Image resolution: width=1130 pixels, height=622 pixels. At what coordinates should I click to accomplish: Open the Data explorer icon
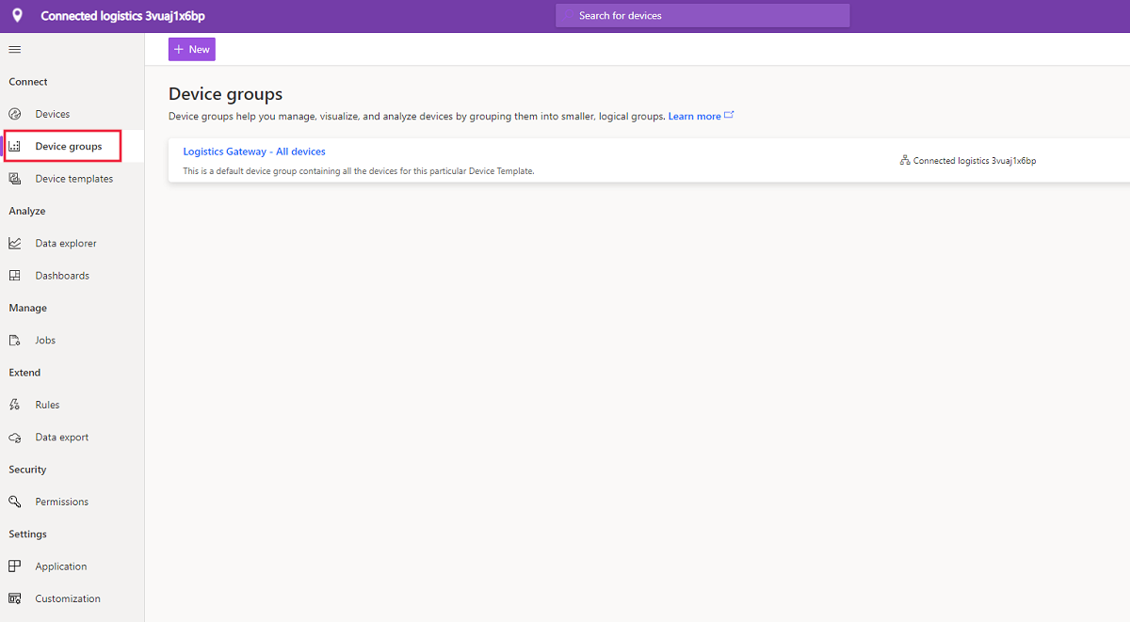(15, 243)
